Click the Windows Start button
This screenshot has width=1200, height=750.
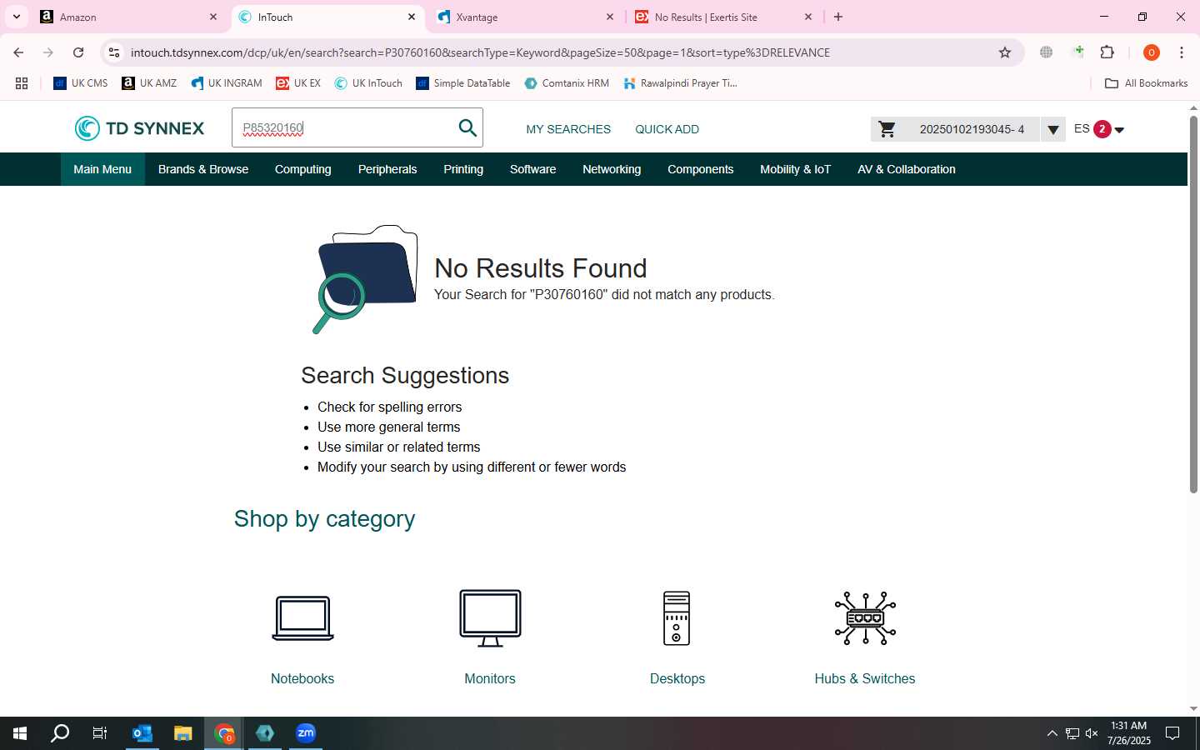click(x=20, y=733)
